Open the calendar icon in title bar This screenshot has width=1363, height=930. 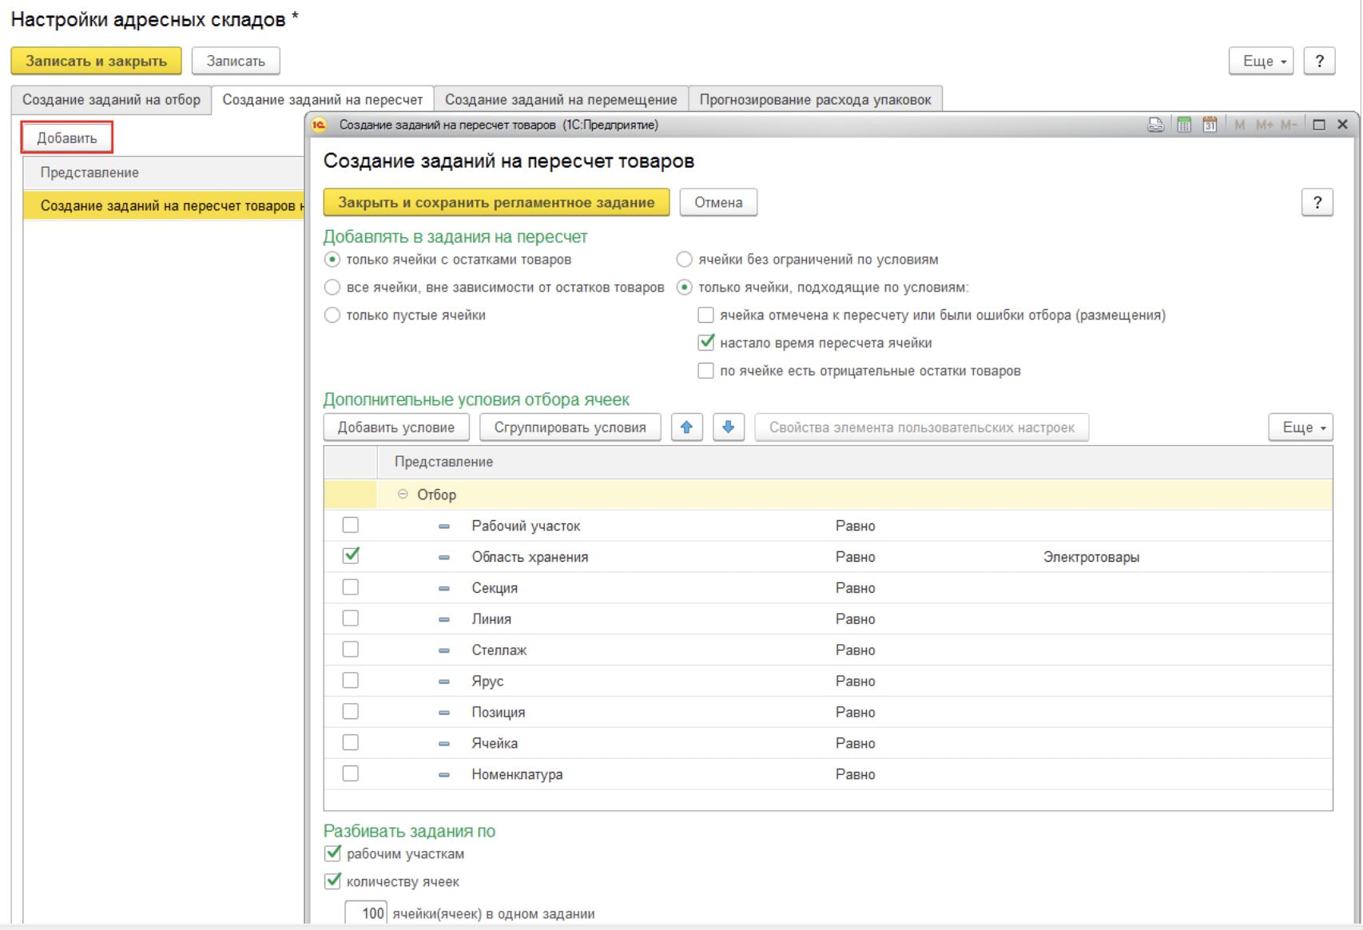click(x=1210, y=125)
